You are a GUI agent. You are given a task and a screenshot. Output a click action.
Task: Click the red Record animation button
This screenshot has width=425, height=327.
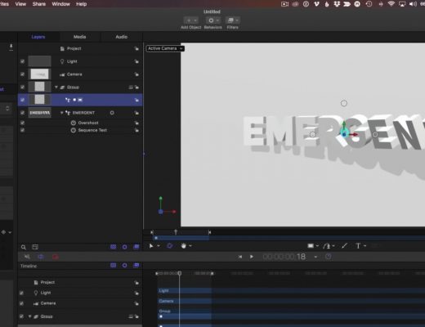point(56,257)
